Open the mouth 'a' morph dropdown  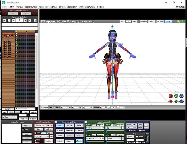click(115, 128)
